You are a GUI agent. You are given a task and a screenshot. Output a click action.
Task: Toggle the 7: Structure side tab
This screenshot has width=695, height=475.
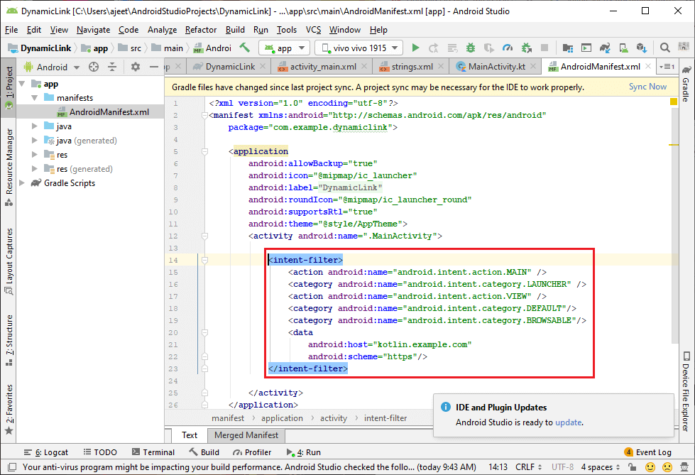pos(9,340)
